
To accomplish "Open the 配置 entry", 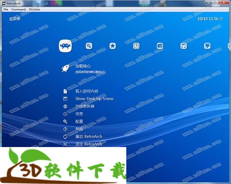I will (x=79, y=122).
